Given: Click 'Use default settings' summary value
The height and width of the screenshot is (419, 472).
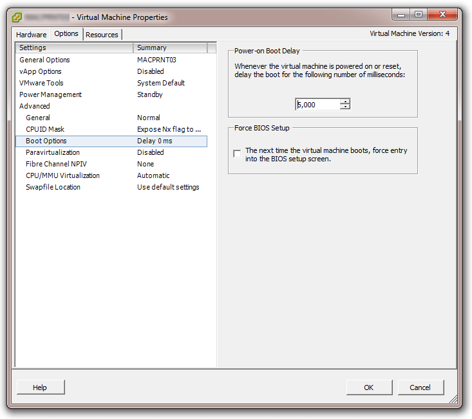Looking at the screenshot, I should [168, 187].
